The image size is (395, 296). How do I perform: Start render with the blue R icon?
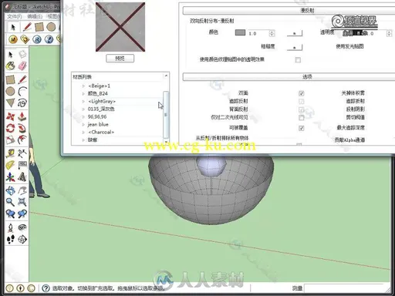click(37, 39)
